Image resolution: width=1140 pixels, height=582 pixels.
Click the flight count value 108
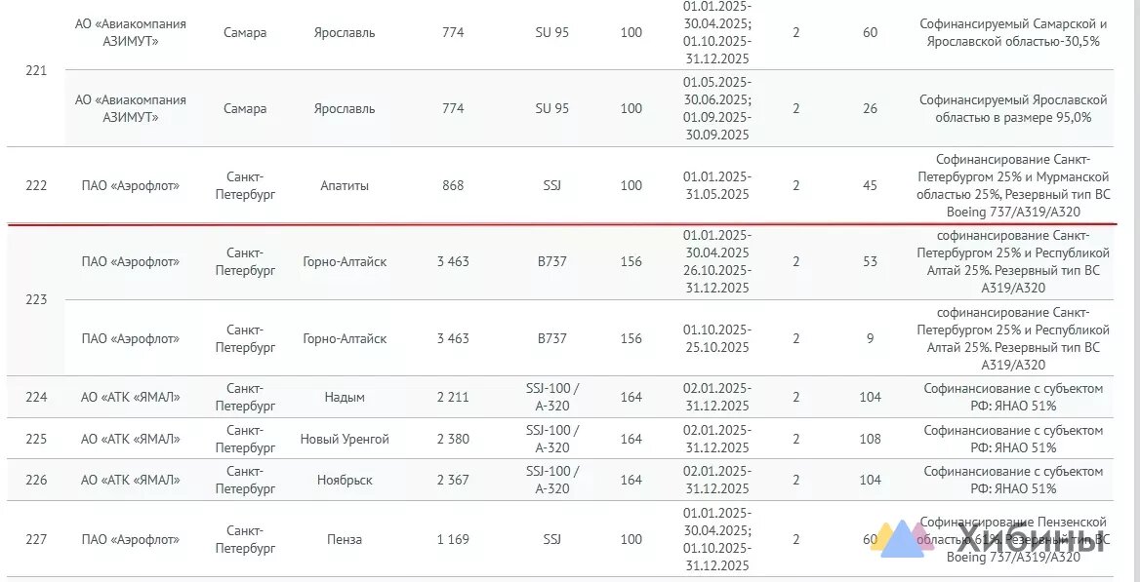click(x=870, y=439)
